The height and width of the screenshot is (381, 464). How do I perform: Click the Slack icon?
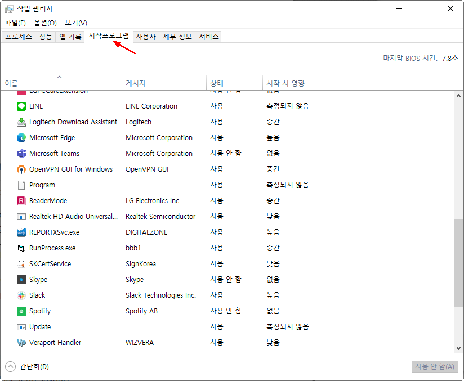coord(21,295)
